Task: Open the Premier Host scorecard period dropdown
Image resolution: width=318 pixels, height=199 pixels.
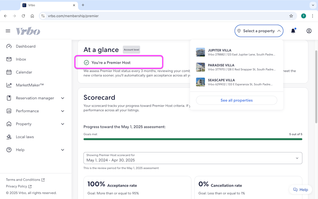Action: [x=193, y=158]
